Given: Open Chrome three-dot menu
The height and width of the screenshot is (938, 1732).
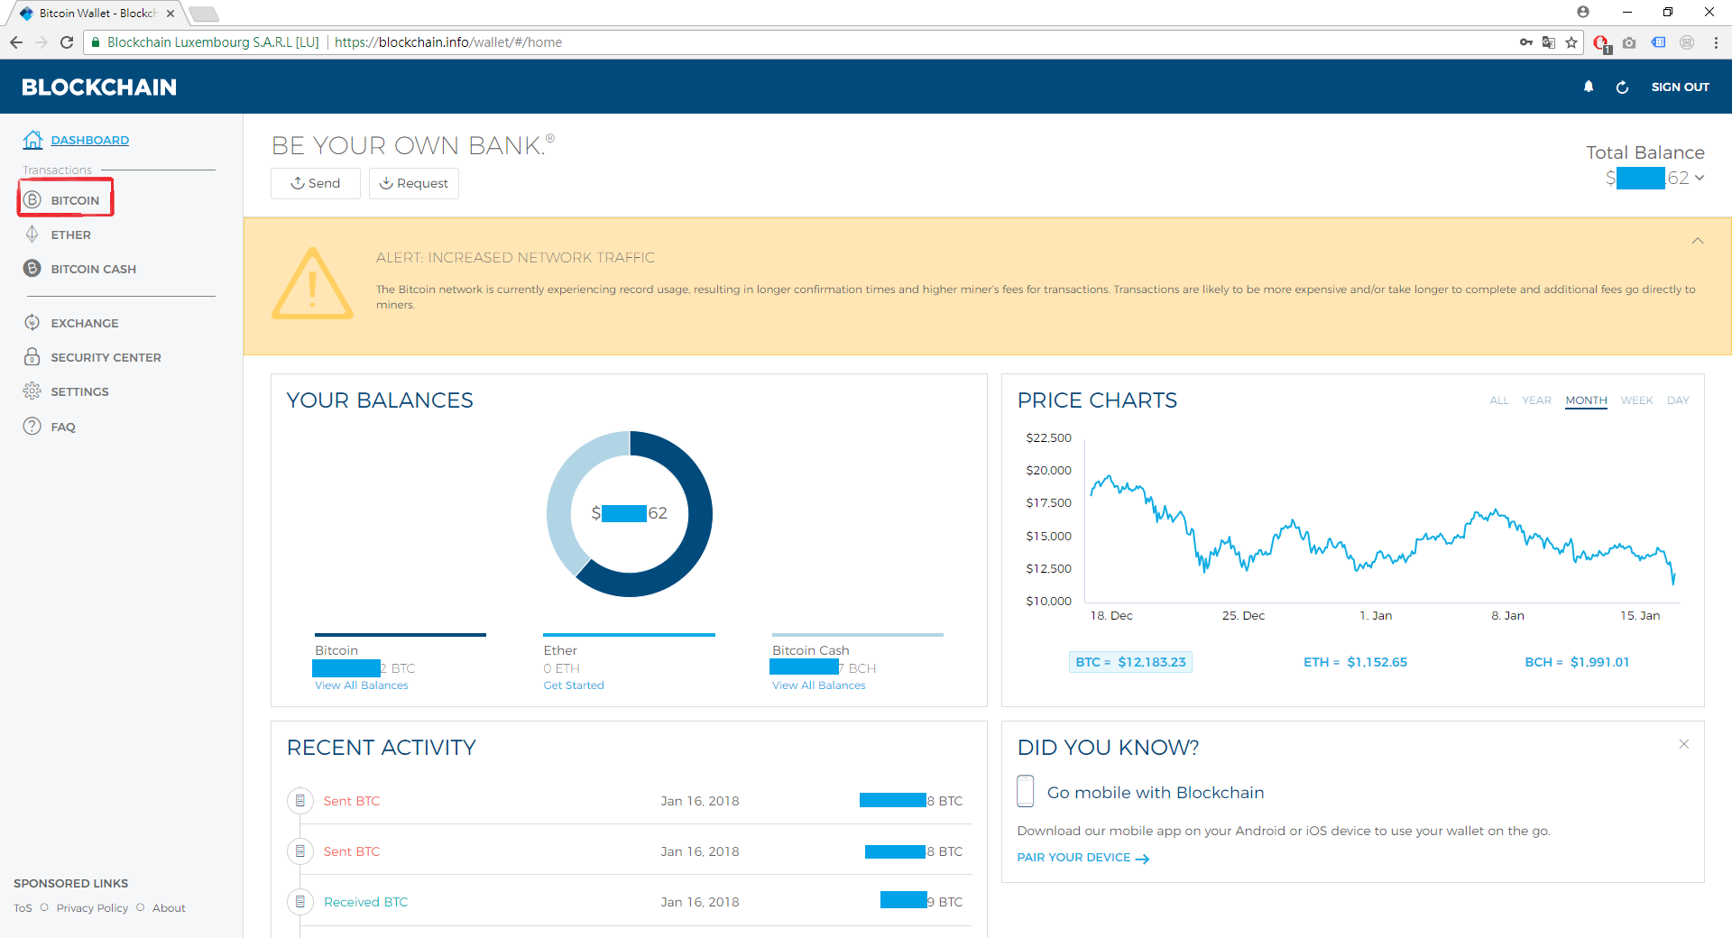Looking at the screenshot, I should click(1716, 42).
